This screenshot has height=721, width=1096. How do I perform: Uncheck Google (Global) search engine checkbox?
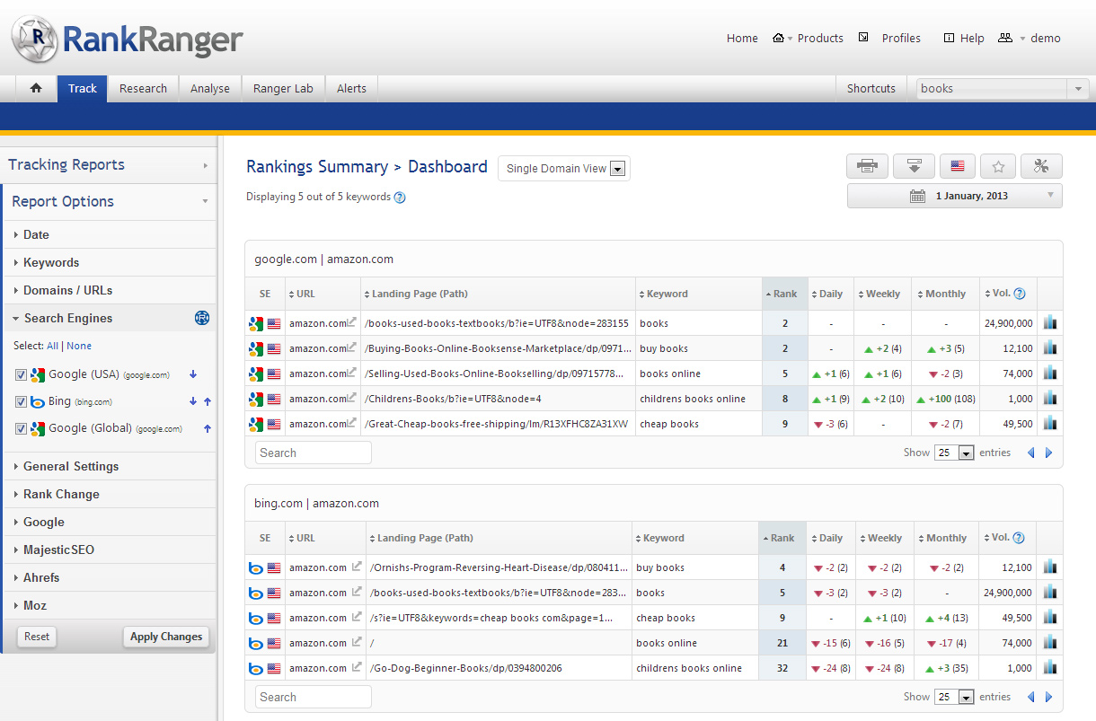pyautogui.click(x=21, y=428)
